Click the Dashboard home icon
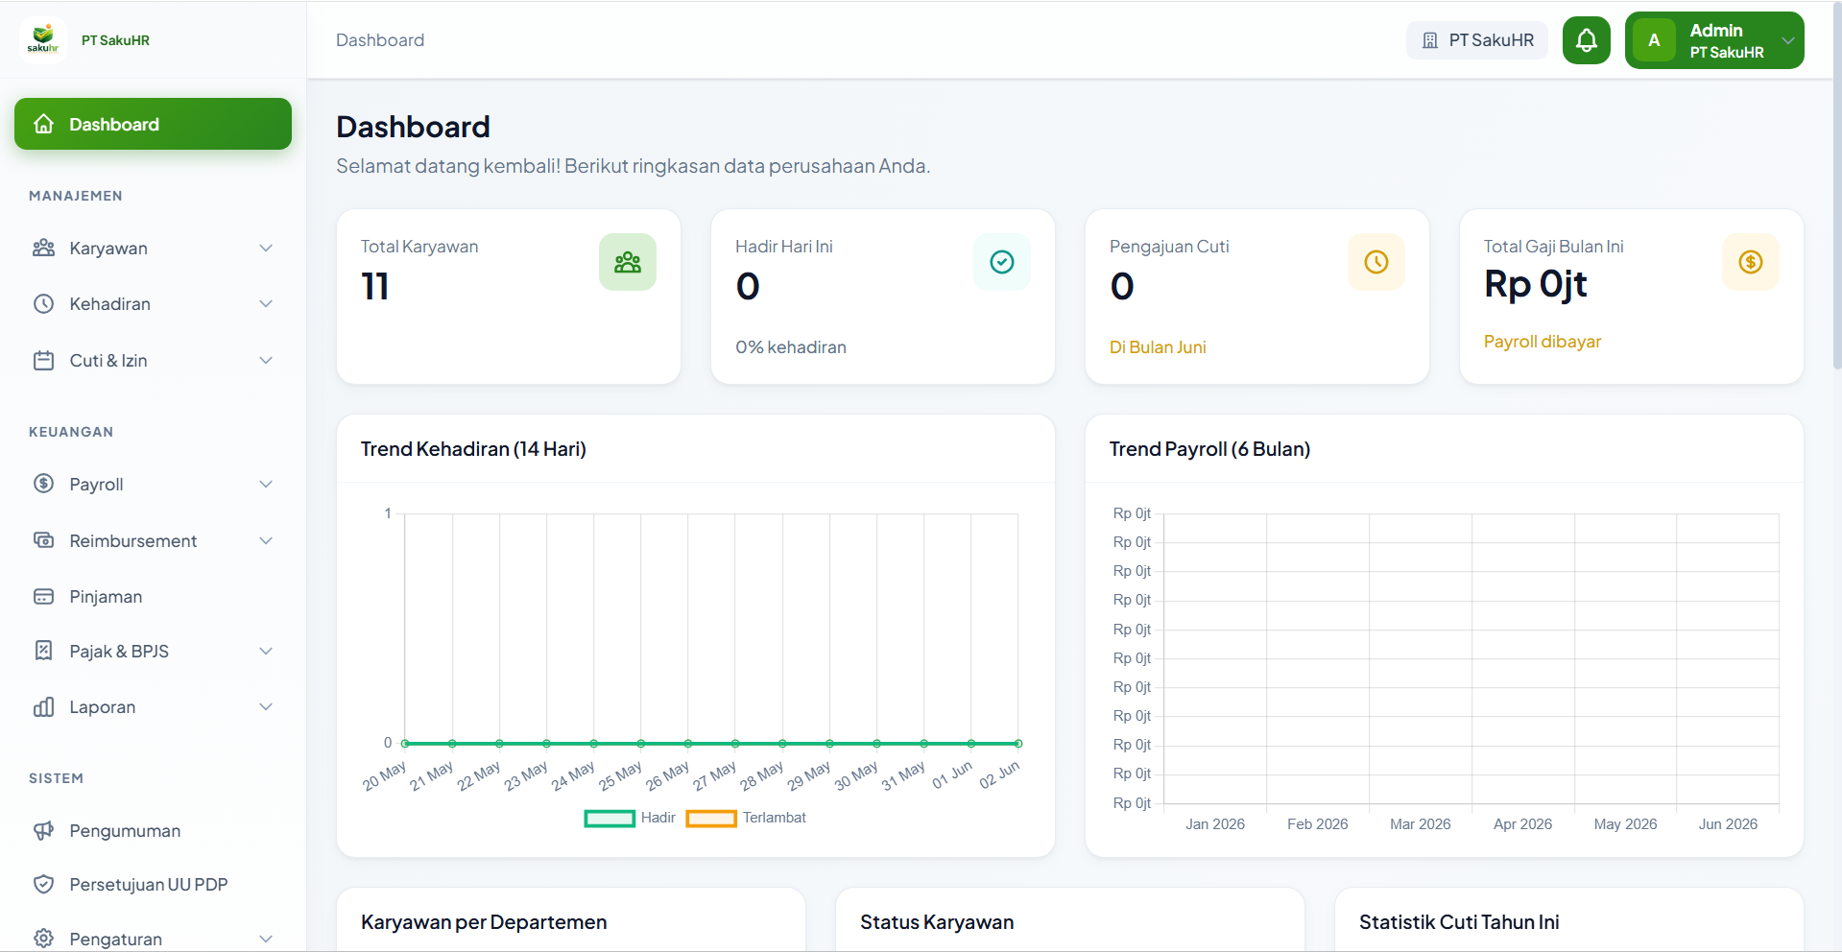The height and width of the screenshot is (952, 1842). (x=44, y=124)
